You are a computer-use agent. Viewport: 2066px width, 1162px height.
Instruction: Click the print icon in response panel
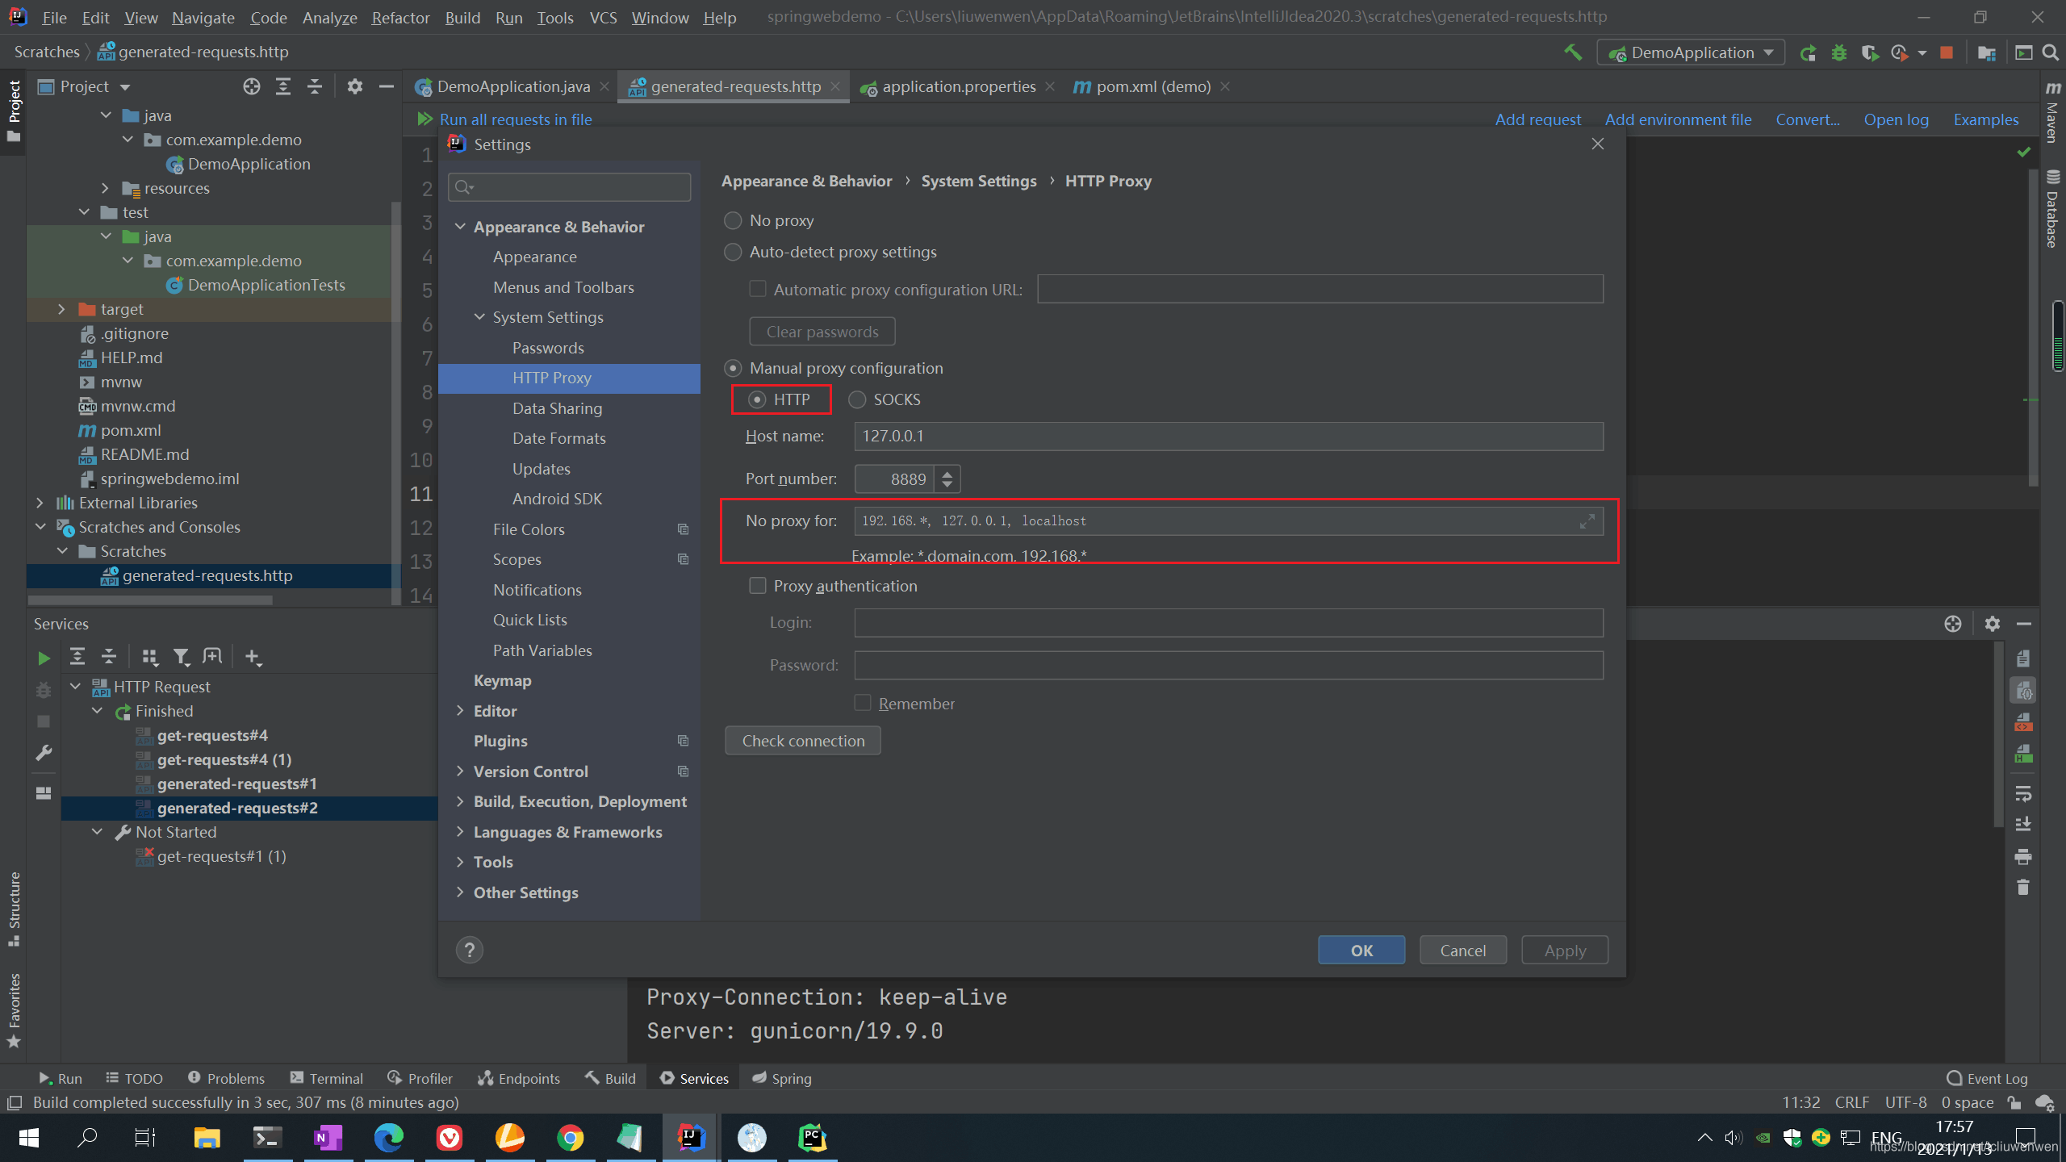pyautogui.click(x=2023, y=856)
